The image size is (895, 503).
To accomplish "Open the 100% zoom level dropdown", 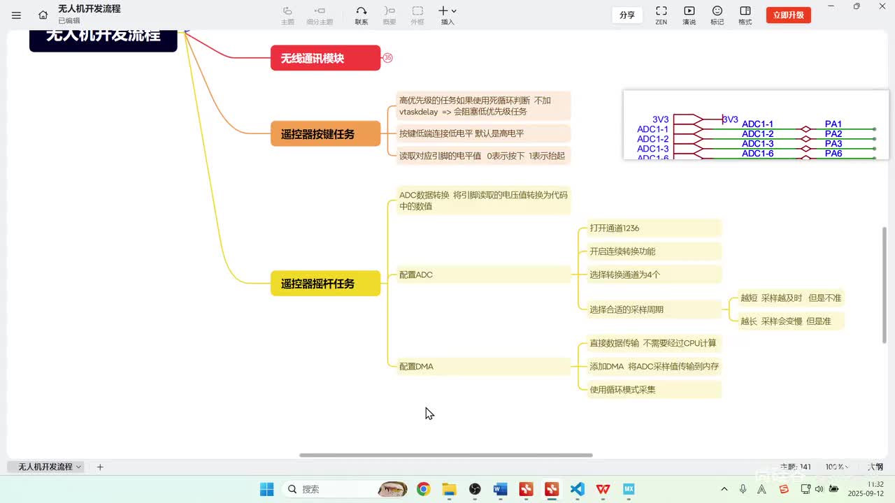I will pyautogui.click(x=837, y=467).
